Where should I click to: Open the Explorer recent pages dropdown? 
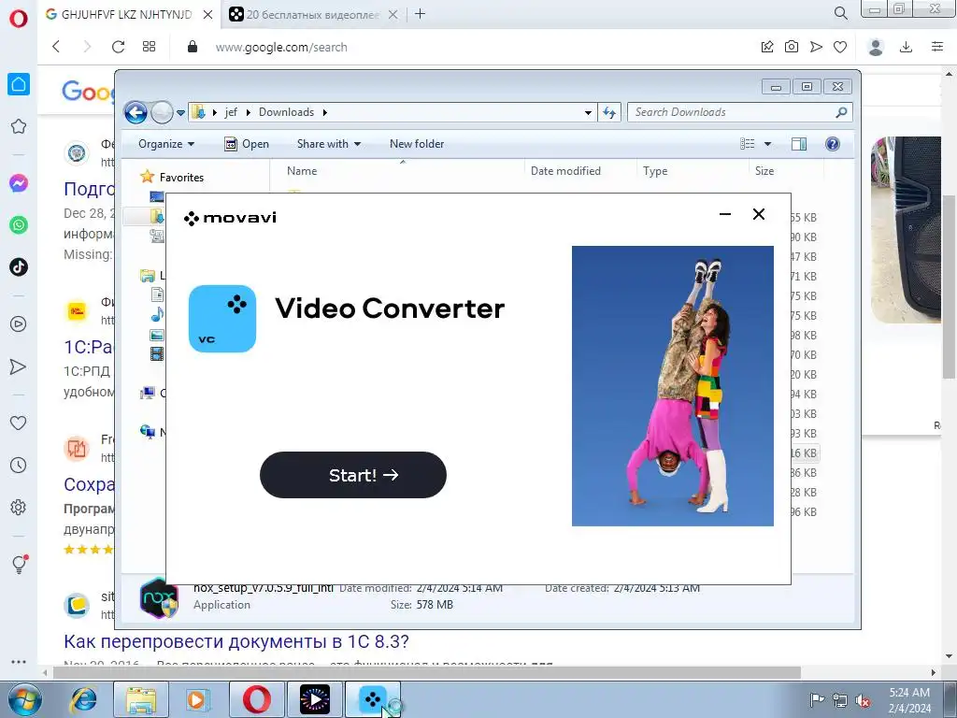point(180,113)
